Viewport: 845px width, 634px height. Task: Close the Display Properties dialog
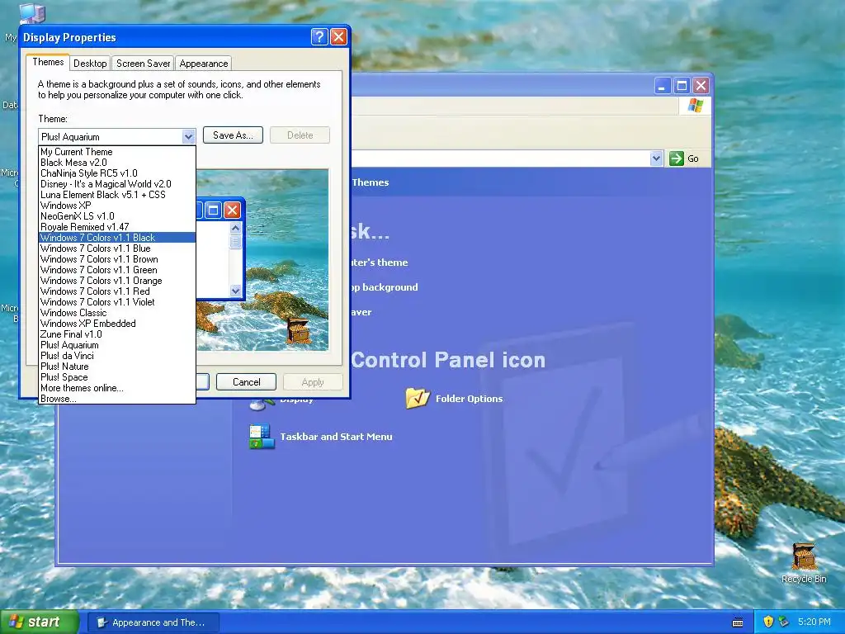(338, 36)
